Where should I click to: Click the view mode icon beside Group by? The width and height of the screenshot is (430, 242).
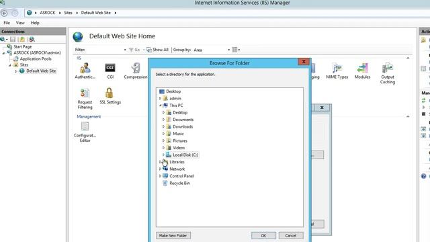point(234,50)
